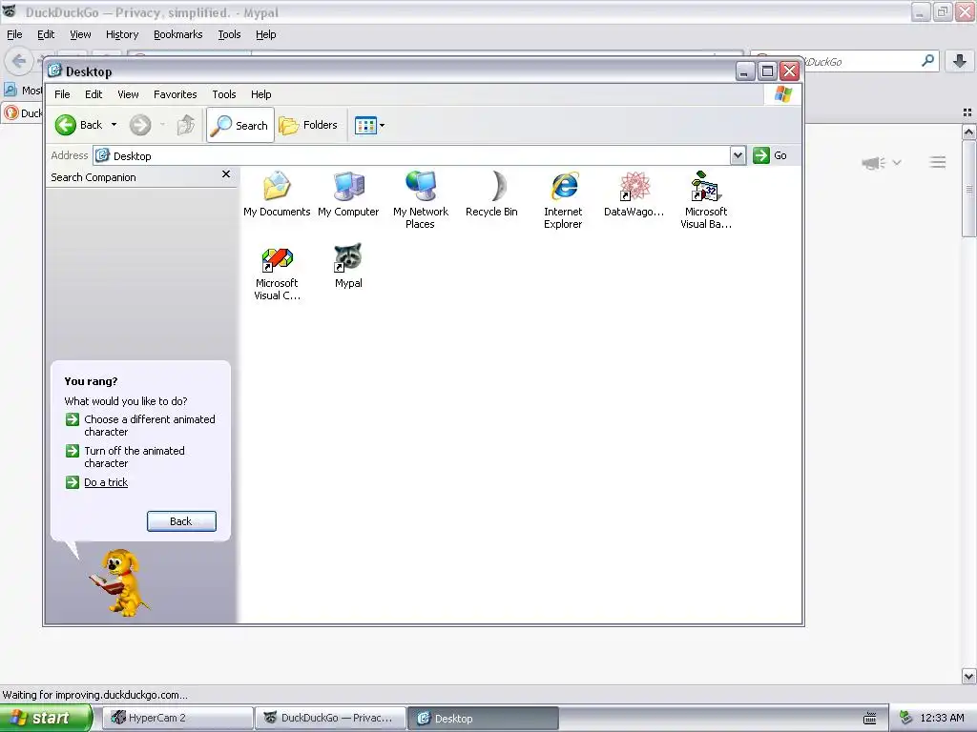
Task: Switch to HyperCam 2 taskbar button
Action: tap(178, 718)
